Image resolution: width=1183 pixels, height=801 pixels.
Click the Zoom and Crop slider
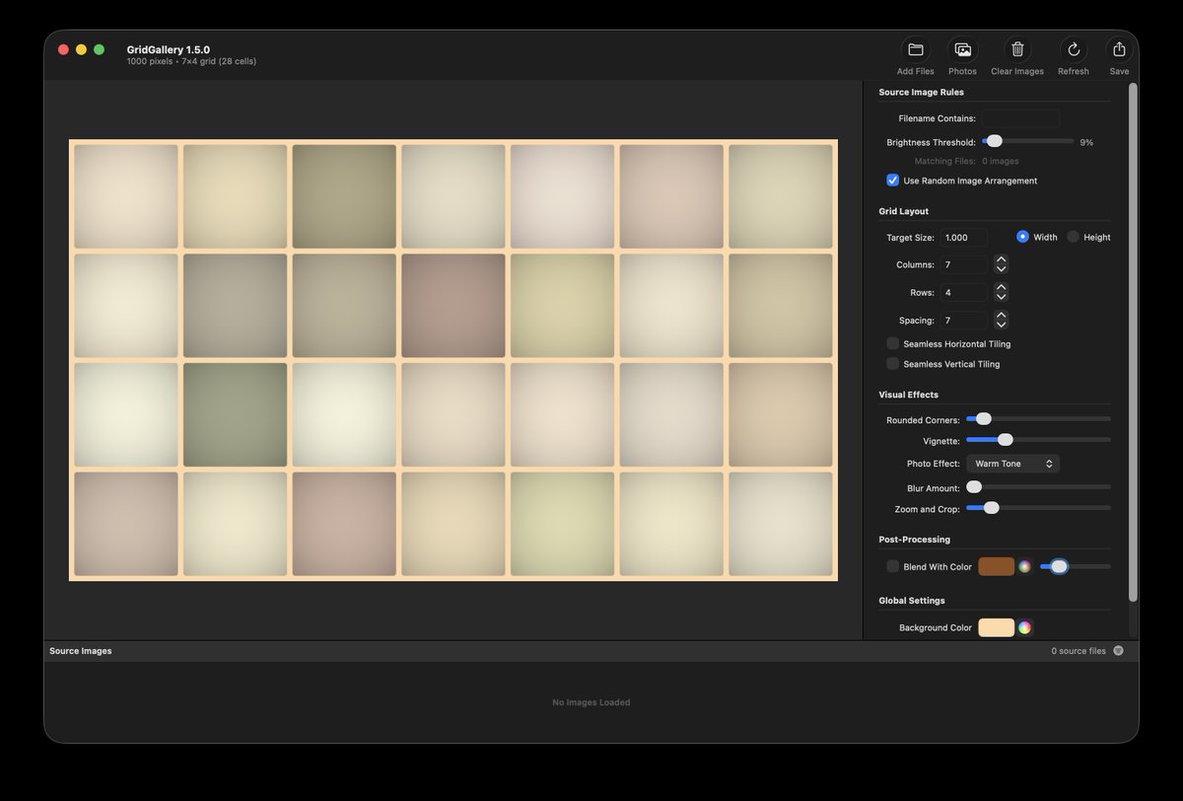[1038, 507]
